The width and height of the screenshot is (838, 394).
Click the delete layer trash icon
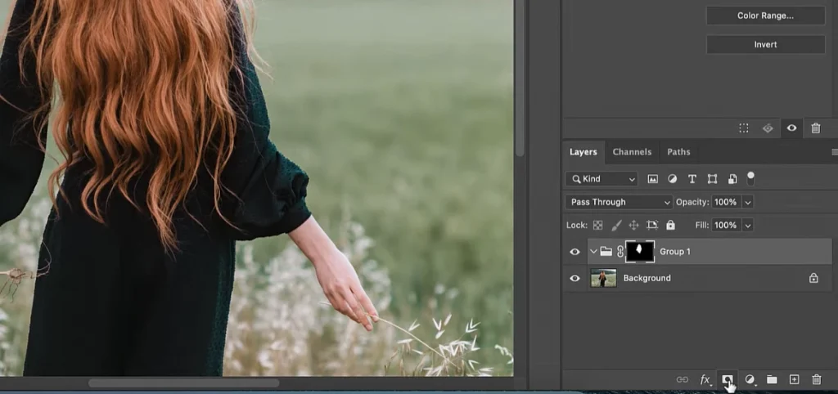(x=816, y=379)
